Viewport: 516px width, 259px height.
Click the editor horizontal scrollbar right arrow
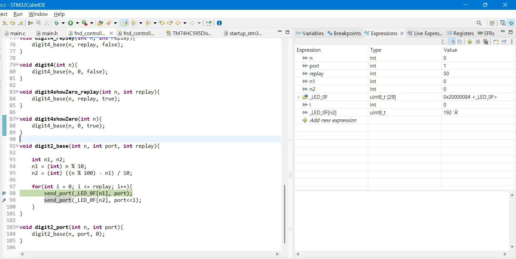[277, 254]
